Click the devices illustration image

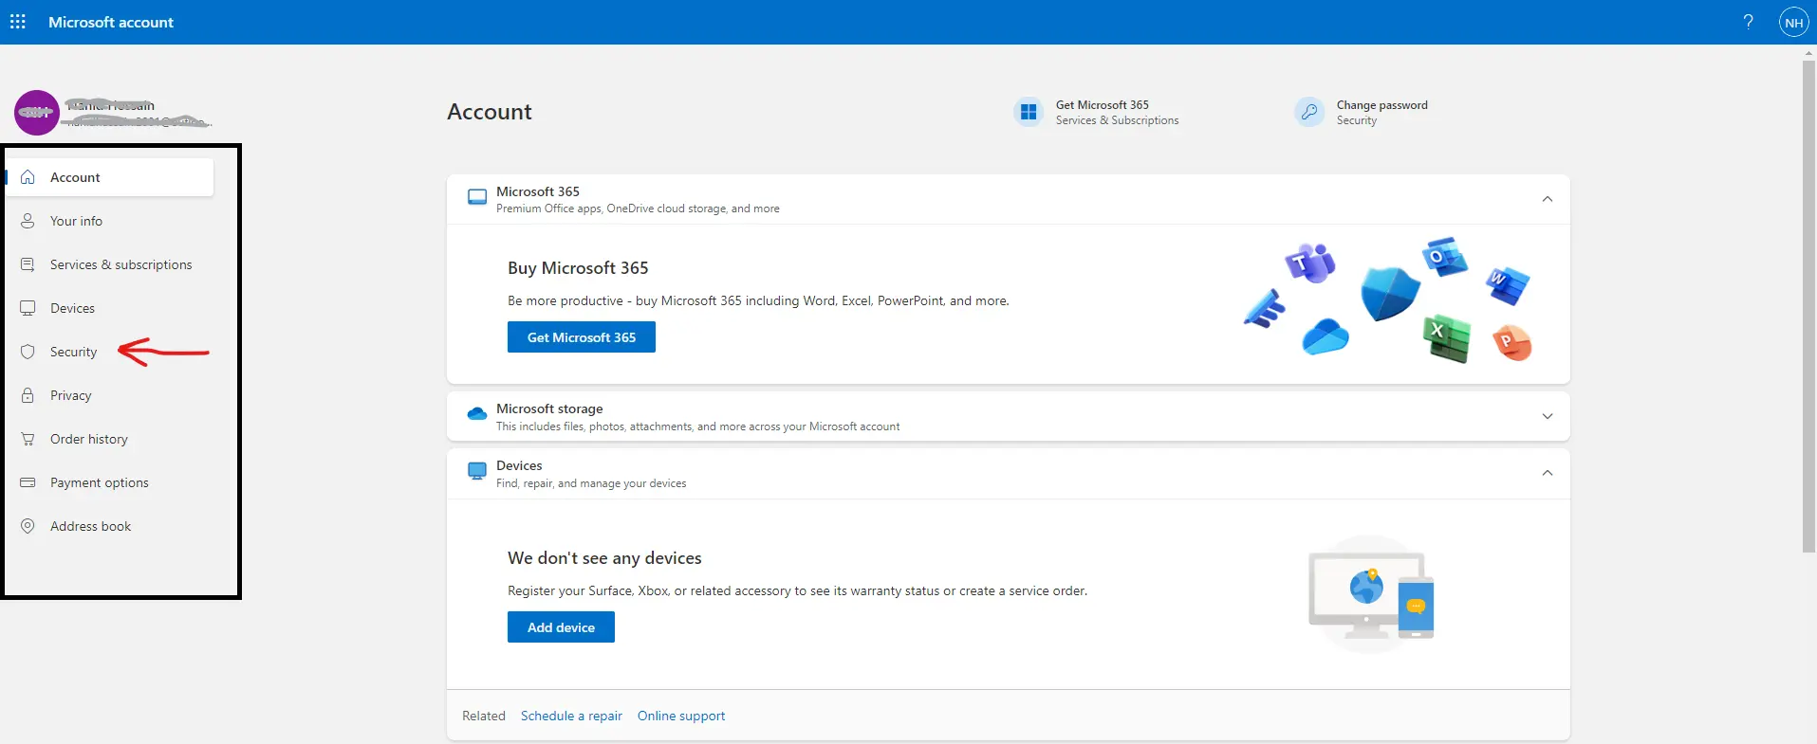pyautogui.click(x=1371, y=594)
